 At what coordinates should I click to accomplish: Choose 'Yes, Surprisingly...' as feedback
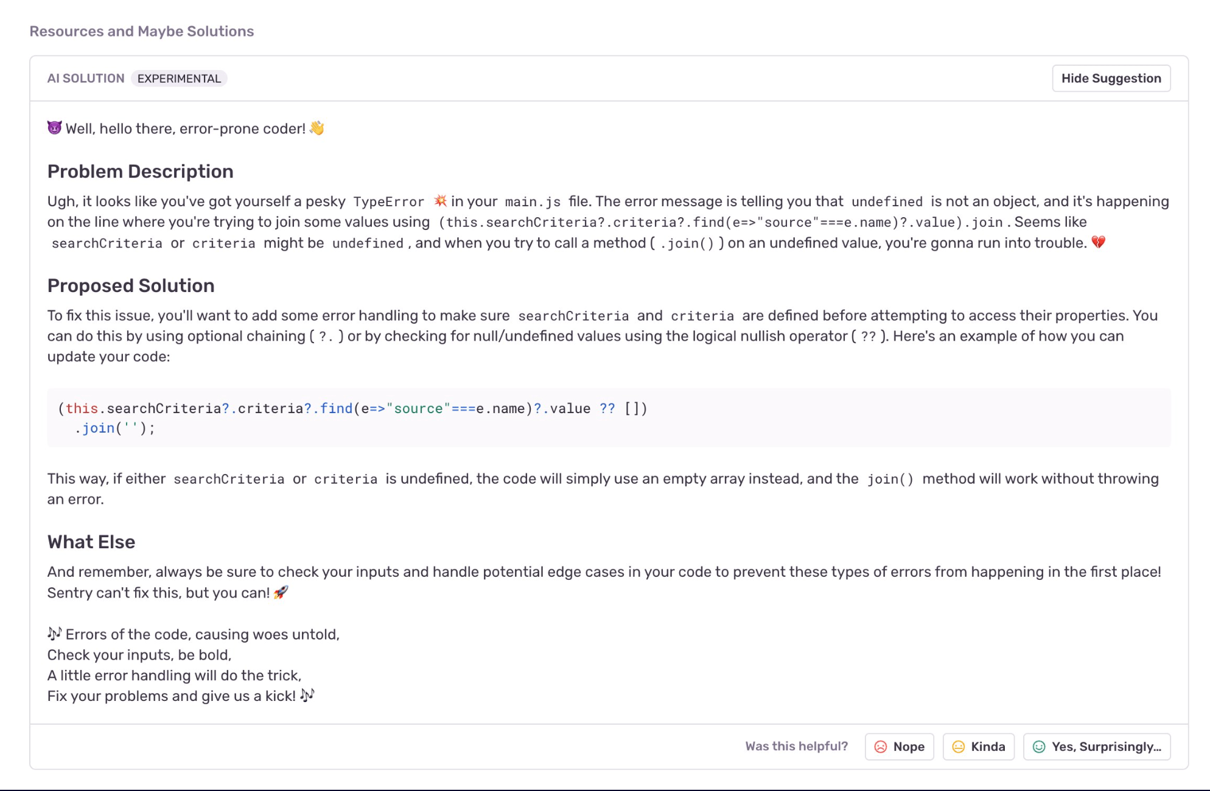1097,747
